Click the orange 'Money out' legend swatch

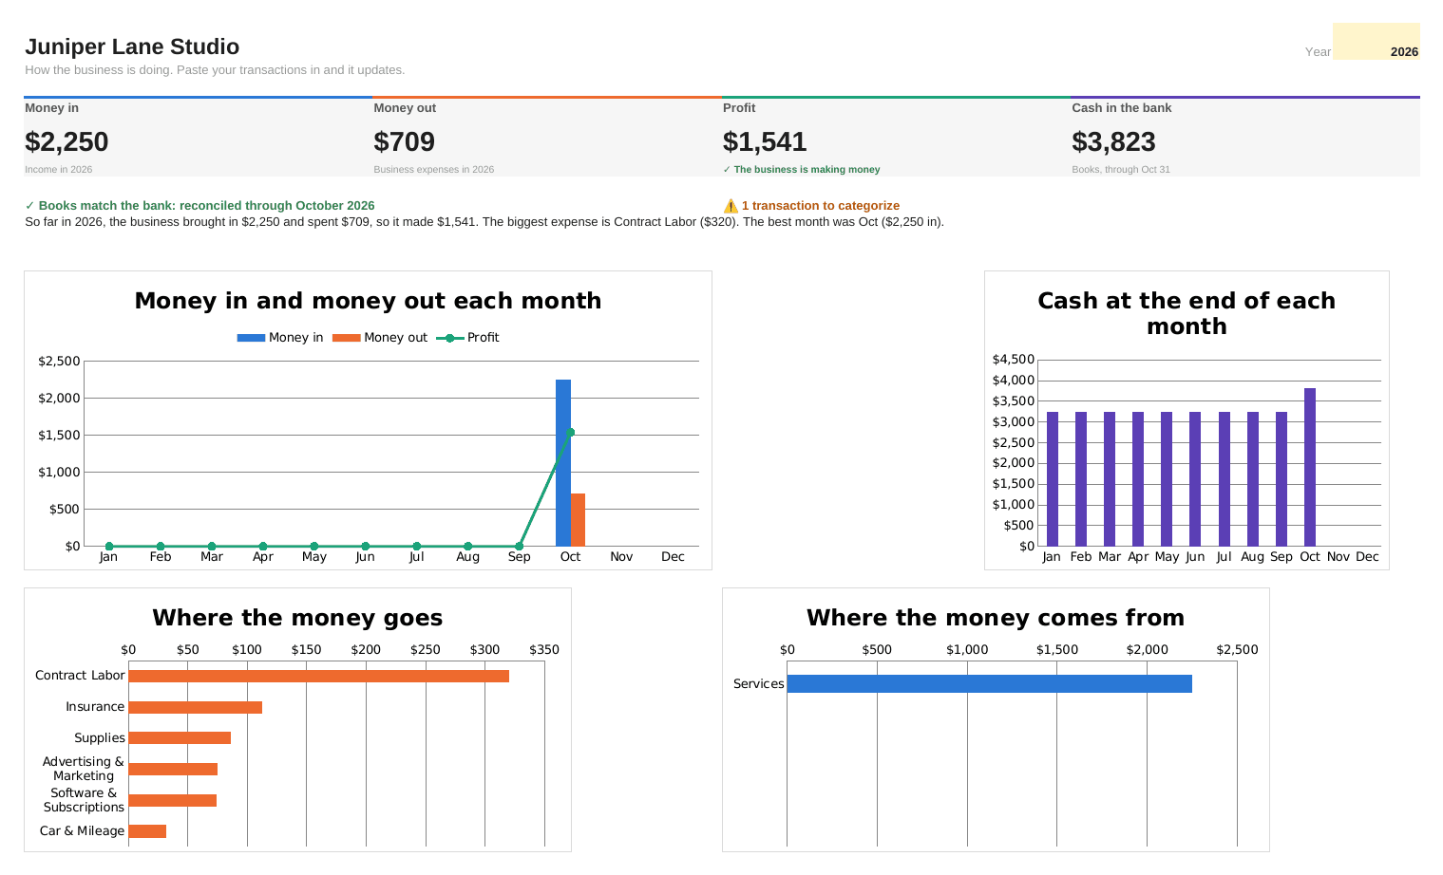[347, 338]
